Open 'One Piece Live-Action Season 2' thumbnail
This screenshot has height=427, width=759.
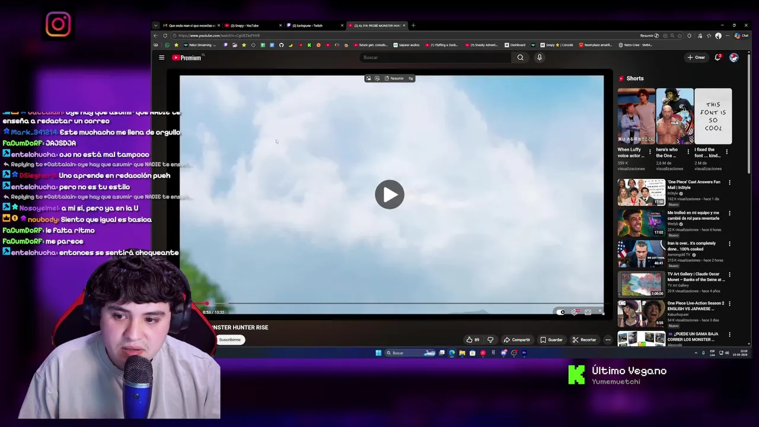(641, 314)
